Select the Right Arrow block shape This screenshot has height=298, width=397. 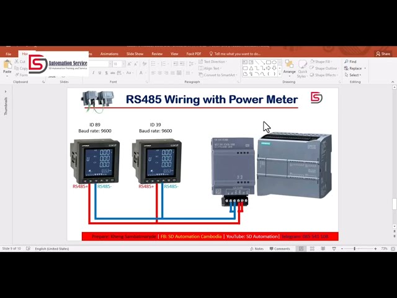click(269, 68)
